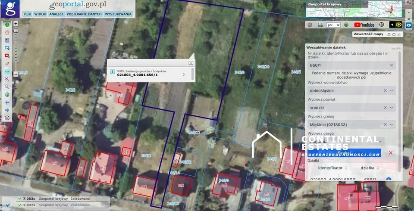Clear the dolnośląskie selection
The height and width of the screenshot is (211, 414).
coord(385,90)
